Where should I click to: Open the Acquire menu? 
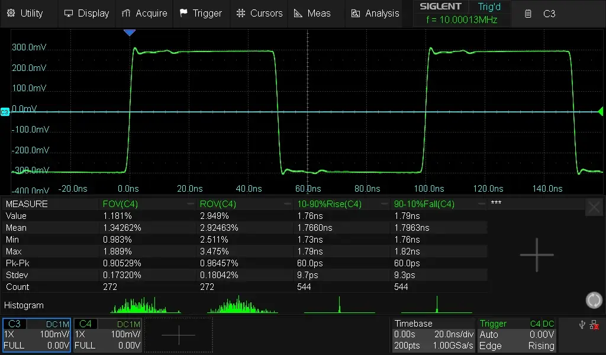(144, 13)
